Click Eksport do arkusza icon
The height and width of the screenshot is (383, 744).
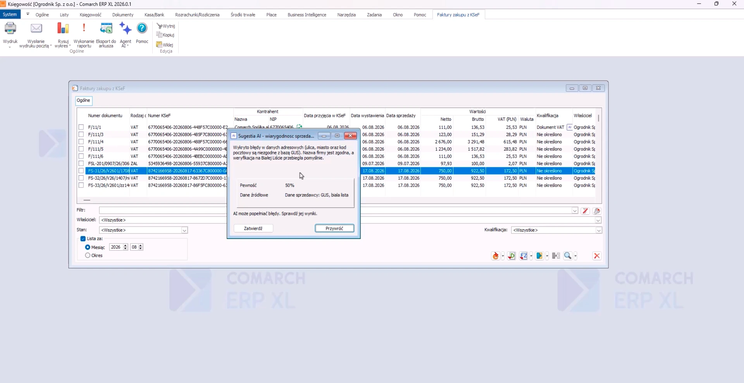(x=106, y=29)
